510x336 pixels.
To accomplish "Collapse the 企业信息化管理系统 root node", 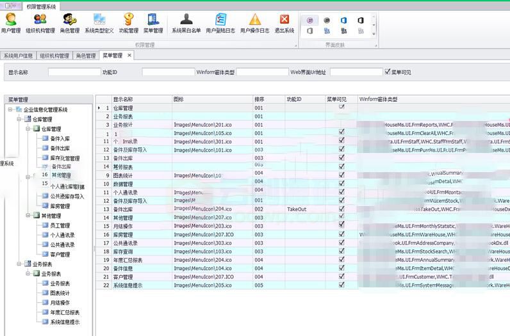I will point(10,109).
